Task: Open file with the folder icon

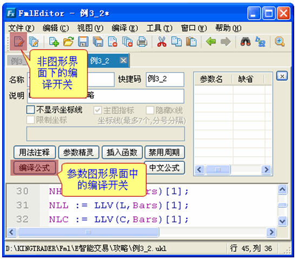Action: (69, 42)
